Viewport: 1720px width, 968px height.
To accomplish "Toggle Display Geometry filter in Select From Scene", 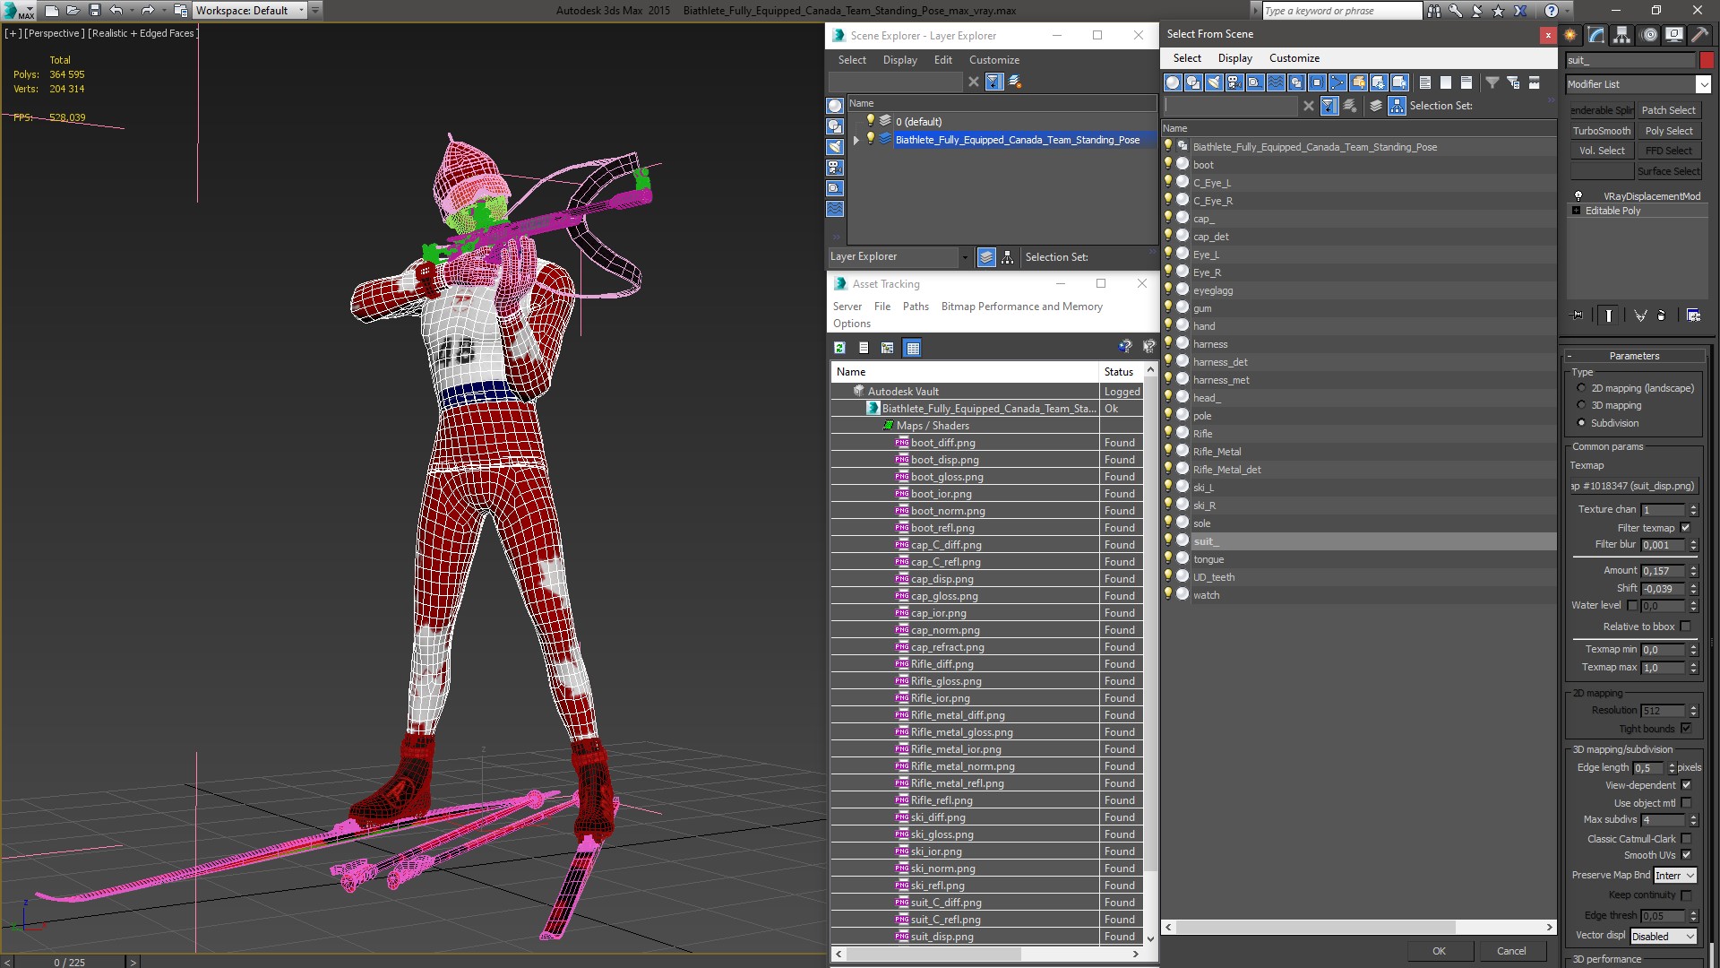I will tap(1173, 82).
